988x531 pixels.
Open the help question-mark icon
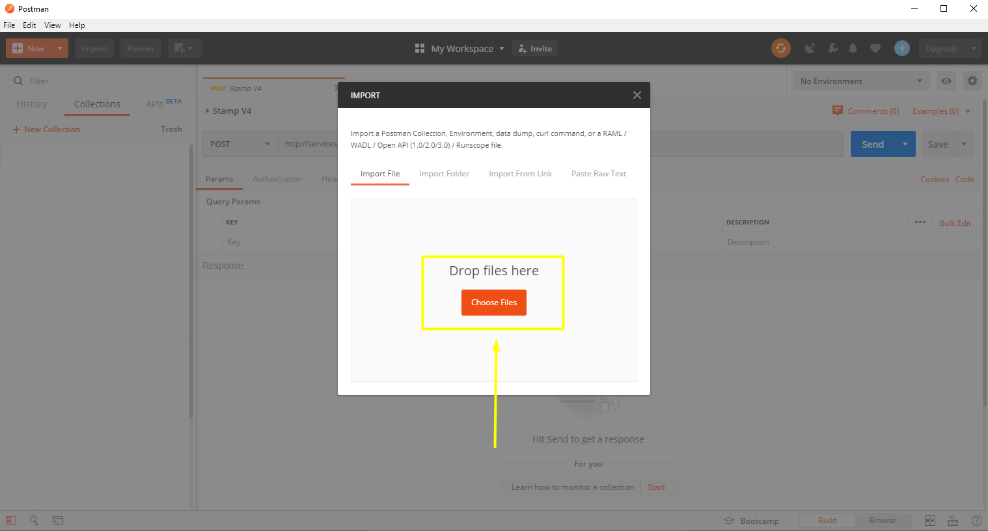(977, 521)
